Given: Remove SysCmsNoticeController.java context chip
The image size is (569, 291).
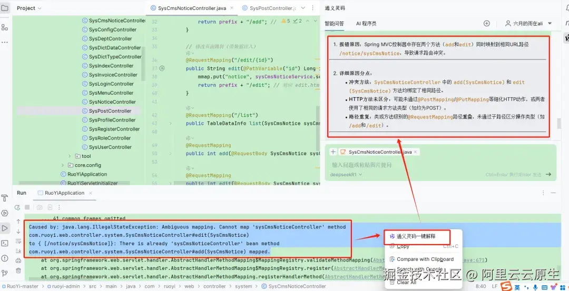Looking at the screenshot, I should pos(415,152).
